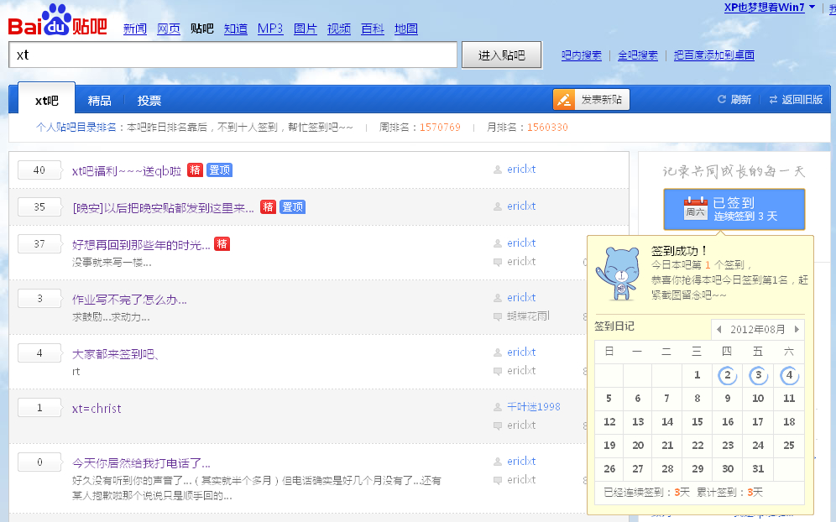Open 新闻 in top navigation

[x=135, y=29]
